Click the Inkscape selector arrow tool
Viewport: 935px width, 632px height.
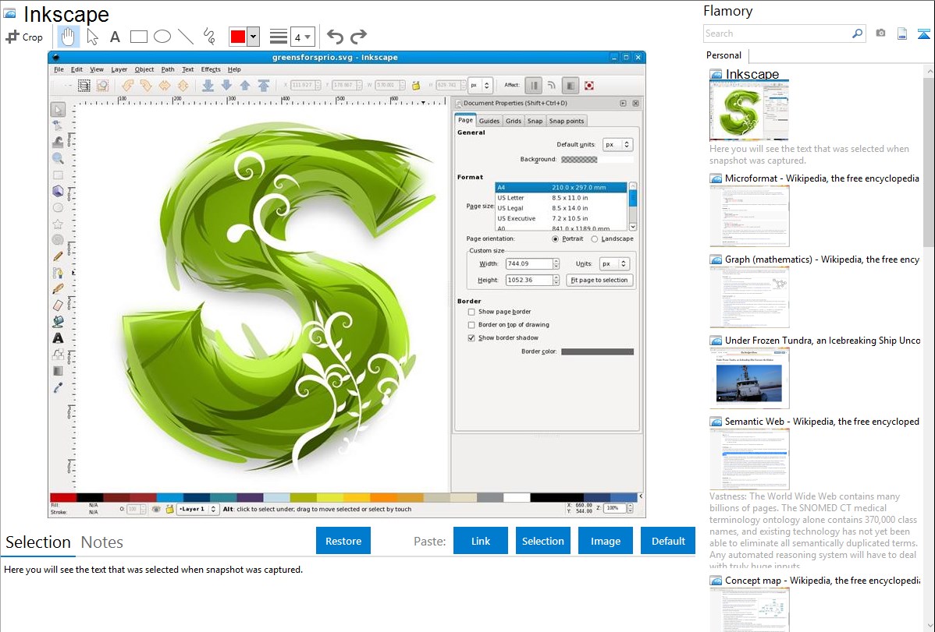click(x=58, y=110)
